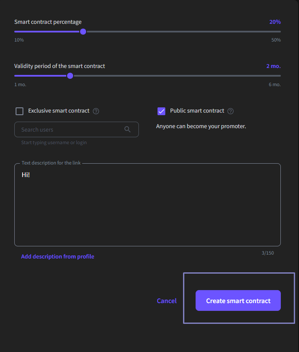This screenshot has height=352, width=299.
Task: Cancel the smart contract creation
Action: tap(167, 301)
